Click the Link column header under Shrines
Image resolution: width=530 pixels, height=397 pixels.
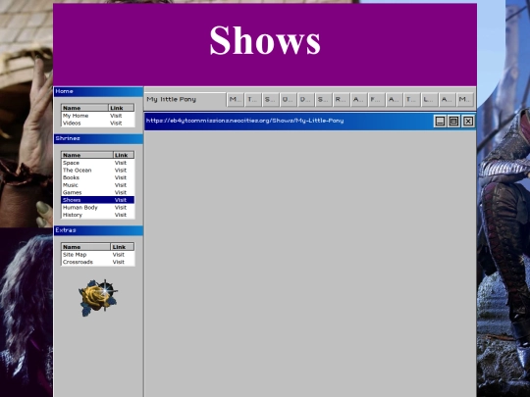pos(124,155)
